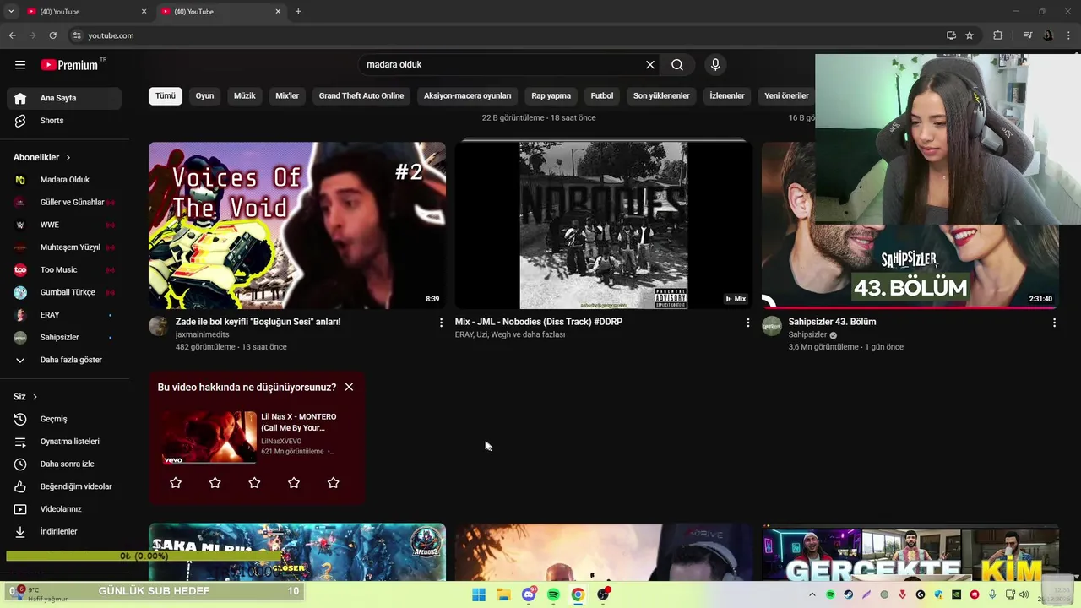The image size is (1081, 608).
Task: Open 'Daha sonra izle' list
Action: (64, 464)
